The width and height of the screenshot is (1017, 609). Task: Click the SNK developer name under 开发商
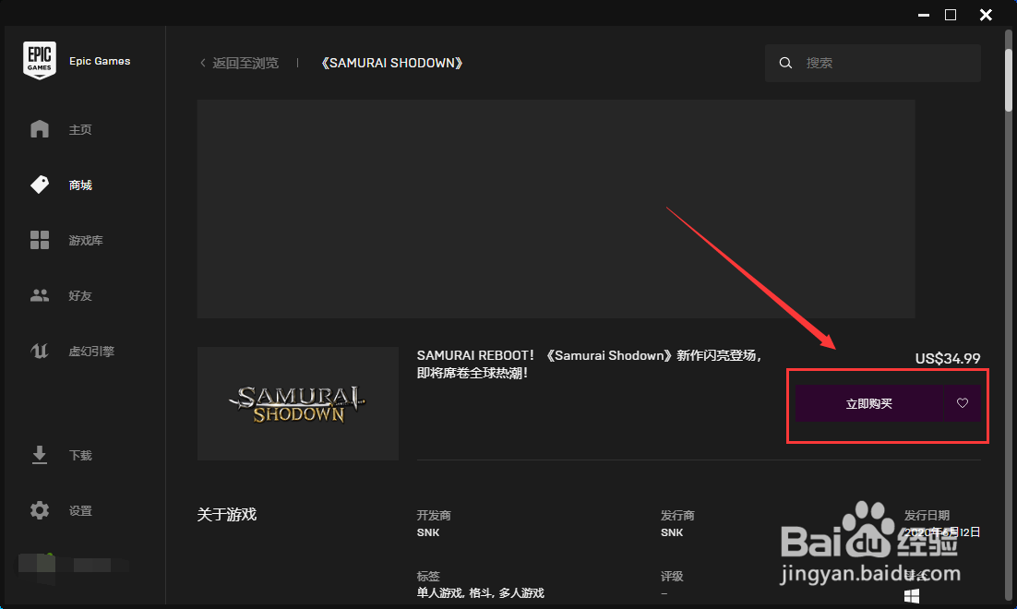pos(428,532)
